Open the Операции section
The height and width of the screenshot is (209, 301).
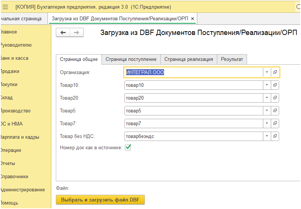[x=11, y=150]
